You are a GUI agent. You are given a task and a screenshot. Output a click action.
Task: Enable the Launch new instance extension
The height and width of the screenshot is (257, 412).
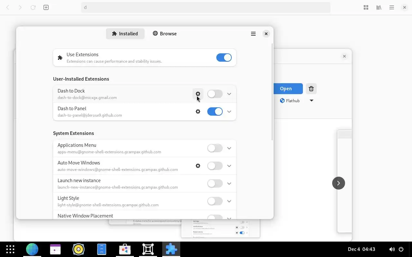[215, 183]
